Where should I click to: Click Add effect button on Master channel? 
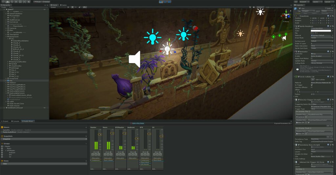tap(93, 169)
